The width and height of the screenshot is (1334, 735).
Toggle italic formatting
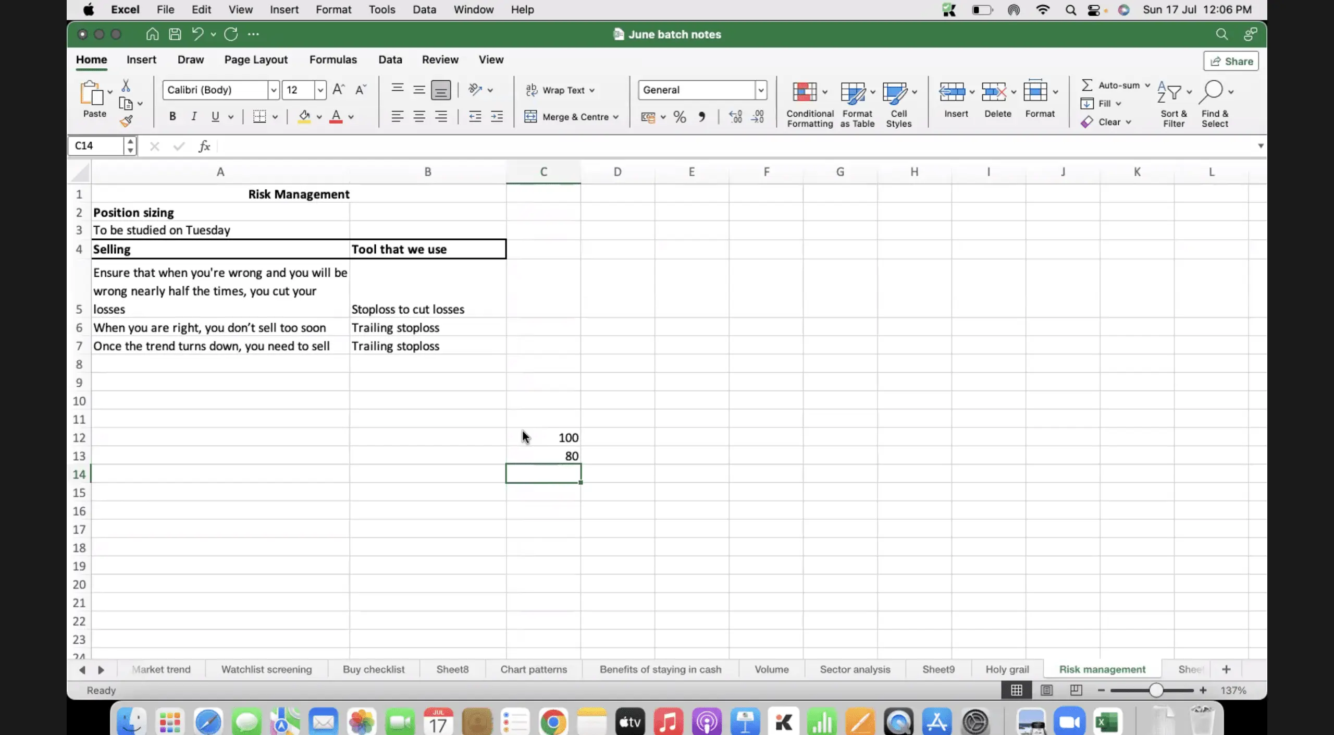click(194, 117)
